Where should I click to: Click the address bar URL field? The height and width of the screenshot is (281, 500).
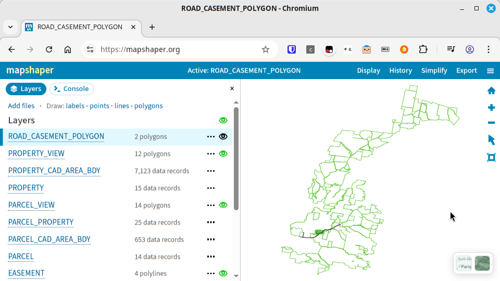point(179,49)
